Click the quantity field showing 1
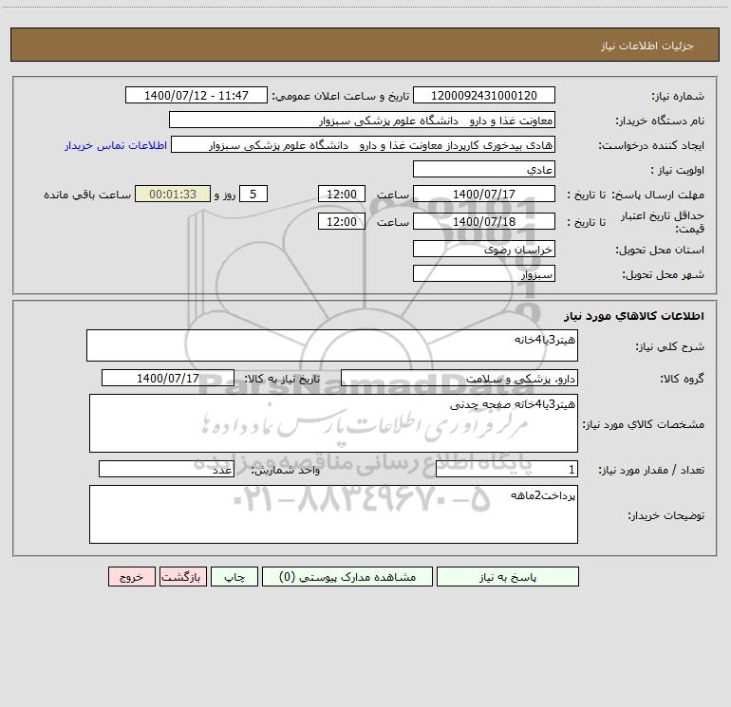This screenshot has height=707, width=731. click(x=507, y=469)
